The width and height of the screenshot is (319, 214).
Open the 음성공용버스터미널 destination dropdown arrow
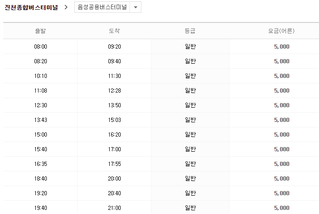[x=135, y=8]
